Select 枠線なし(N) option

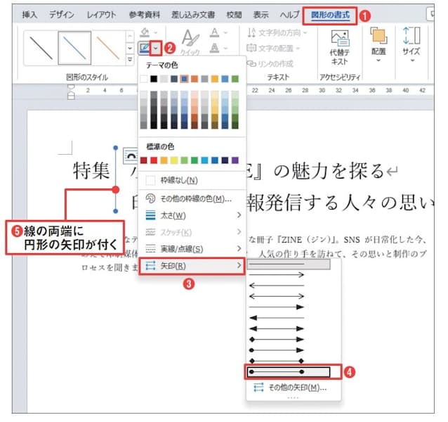tap(192, 180)
